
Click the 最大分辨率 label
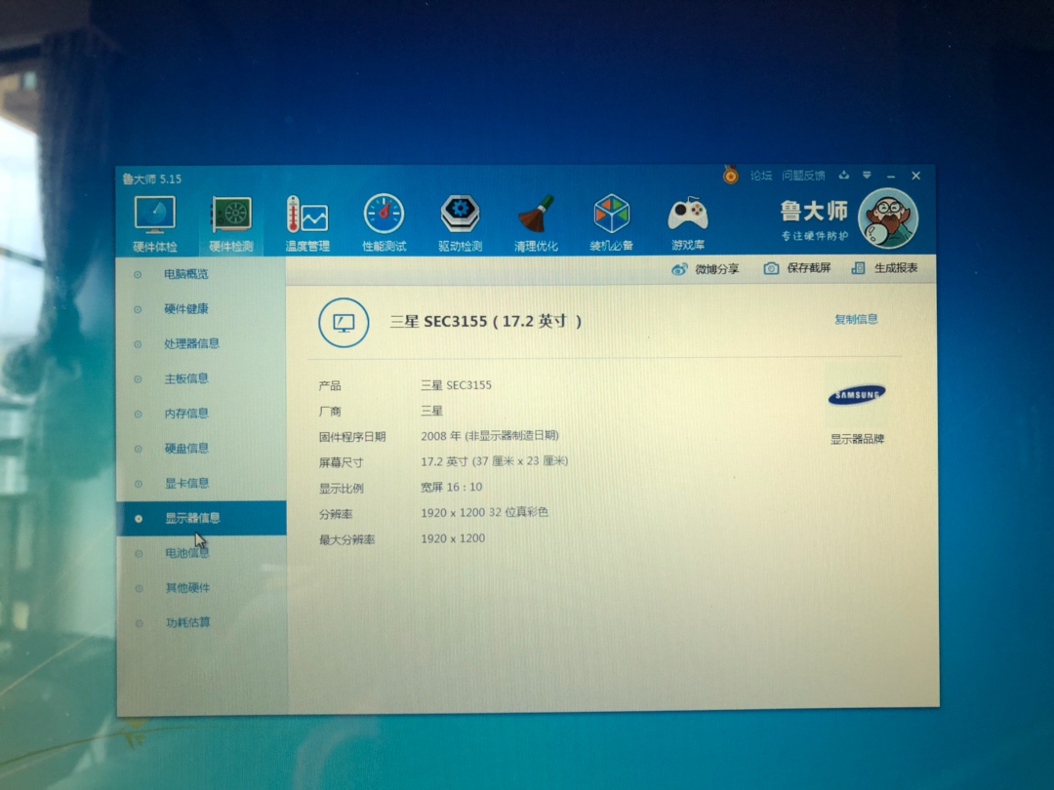[346, 539]
